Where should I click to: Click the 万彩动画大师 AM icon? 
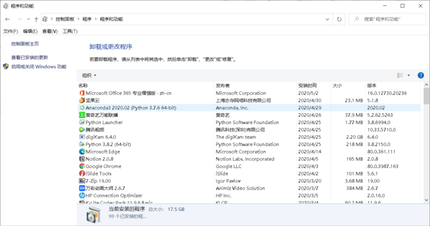[x=82, y=188]
